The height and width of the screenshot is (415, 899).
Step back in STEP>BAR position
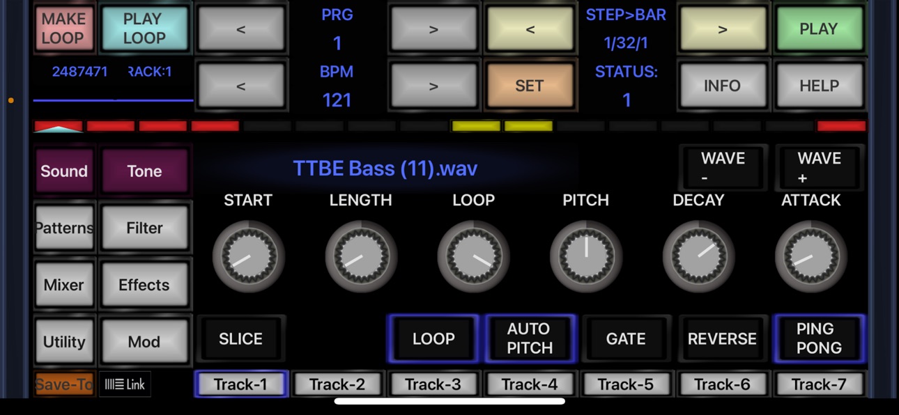tap(530, 29)
